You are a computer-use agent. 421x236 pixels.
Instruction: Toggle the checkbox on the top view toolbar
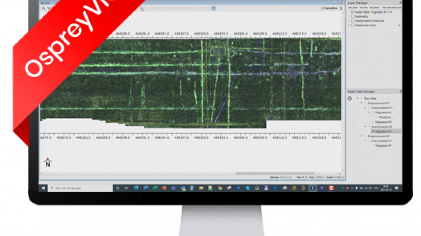point(322,8)
